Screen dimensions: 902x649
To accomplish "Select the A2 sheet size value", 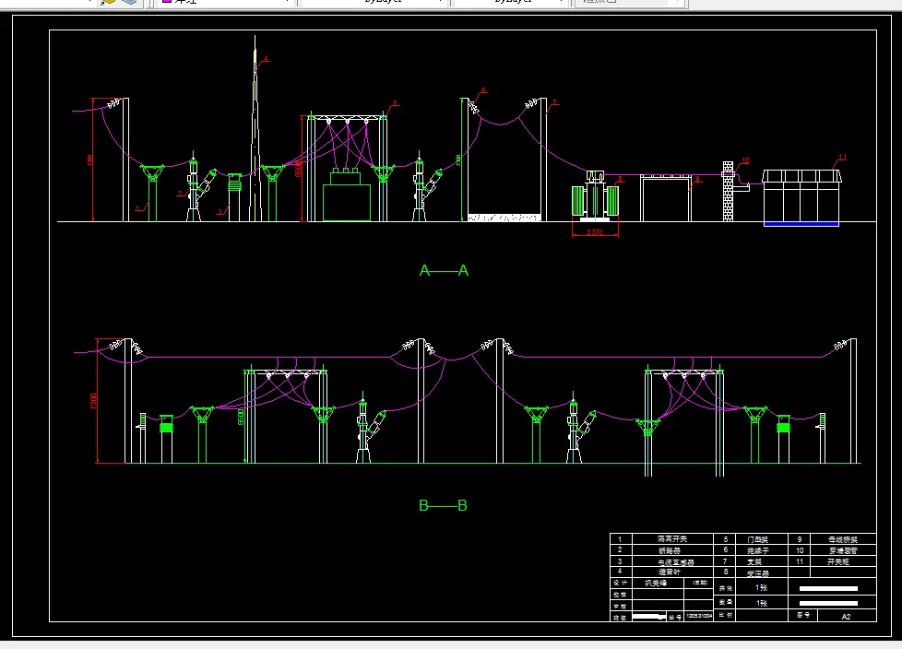I will [x=846, y=616].
